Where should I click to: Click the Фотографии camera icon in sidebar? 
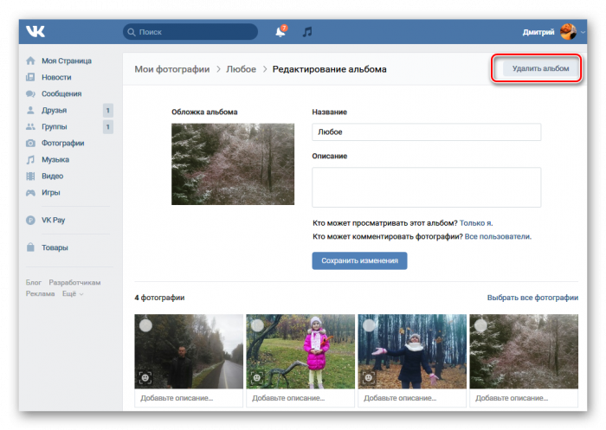coord(31,144)
